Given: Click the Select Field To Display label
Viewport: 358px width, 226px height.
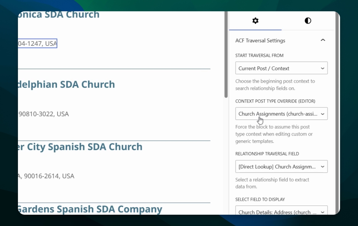Looking at the screenshot, I should click(x=260, y=200).
